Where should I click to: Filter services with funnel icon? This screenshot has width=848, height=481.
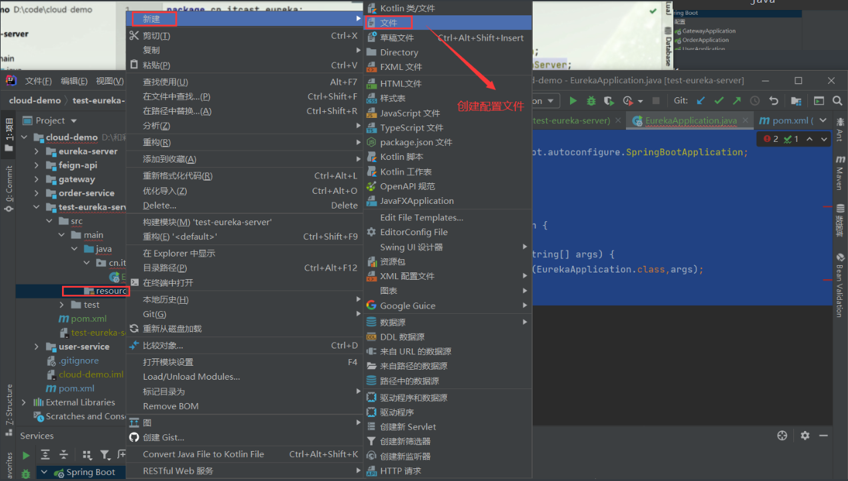(x=105, y=455)
